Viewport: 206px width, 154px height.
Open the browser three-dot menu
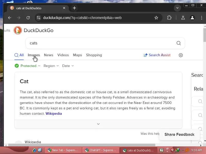click(x=202, y=18)
